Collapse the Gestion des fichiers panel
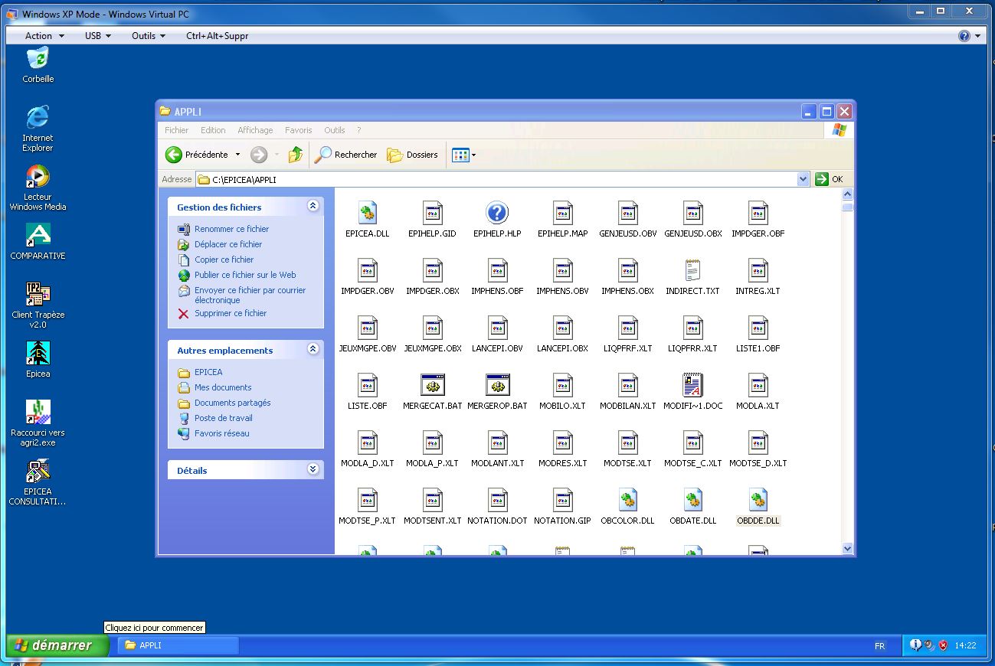The image size is (995, 666). point(313,206)
